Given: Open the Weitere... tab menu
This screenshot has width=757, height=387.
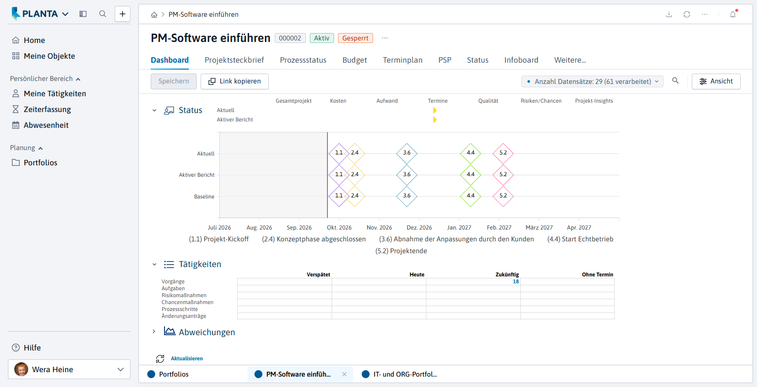Looking at the screenshot, I should coord(570,60).
